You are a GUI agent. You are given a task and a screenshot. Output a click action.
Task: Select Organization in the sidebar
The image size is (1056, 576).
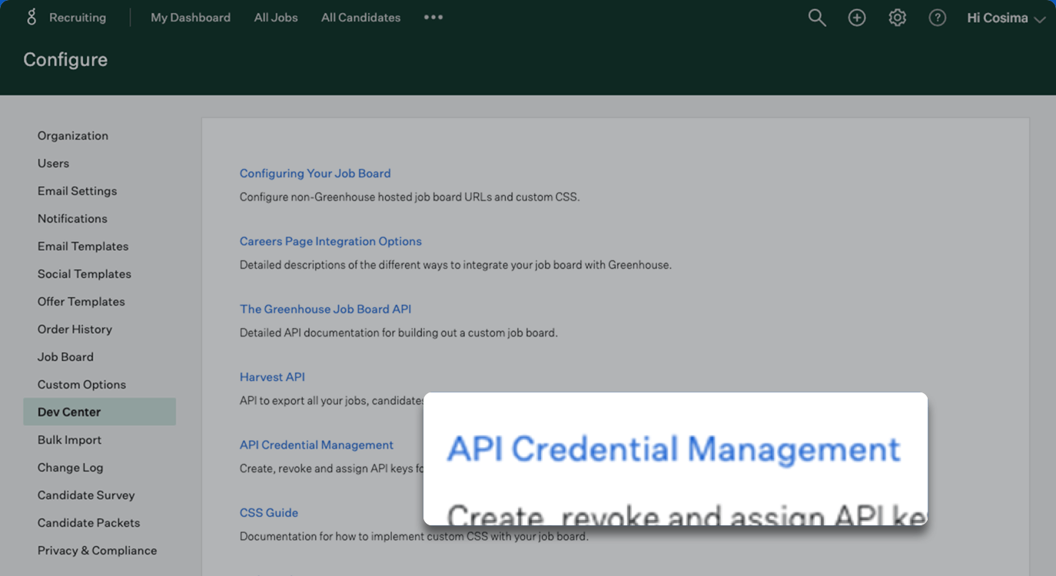point(73,136)
